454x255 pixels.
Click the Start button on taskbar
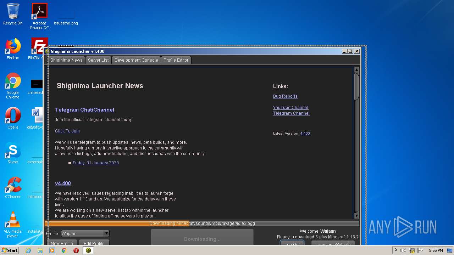coord(10,250)
